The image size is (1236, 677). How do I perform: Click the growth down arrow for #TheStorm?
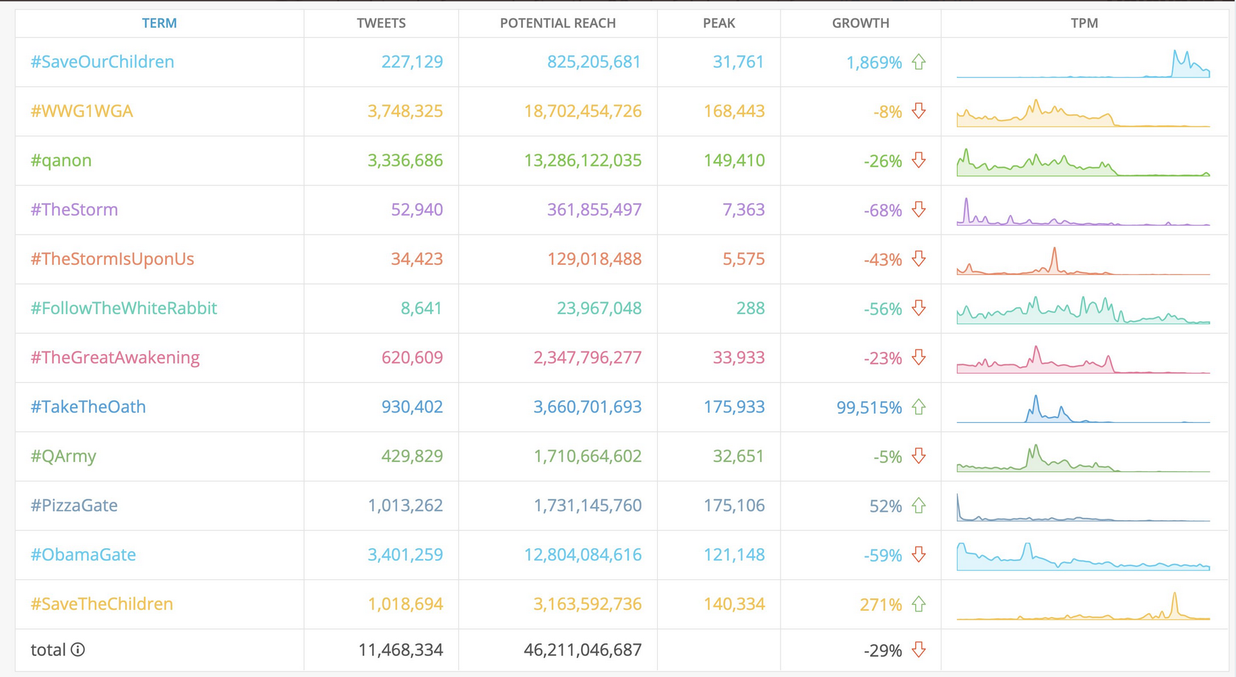[x=919, y=210]
